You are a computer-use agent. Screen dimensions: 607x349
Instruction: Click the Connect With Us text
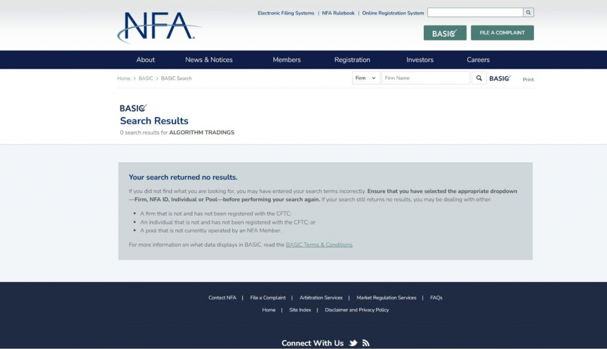point(312,343)
